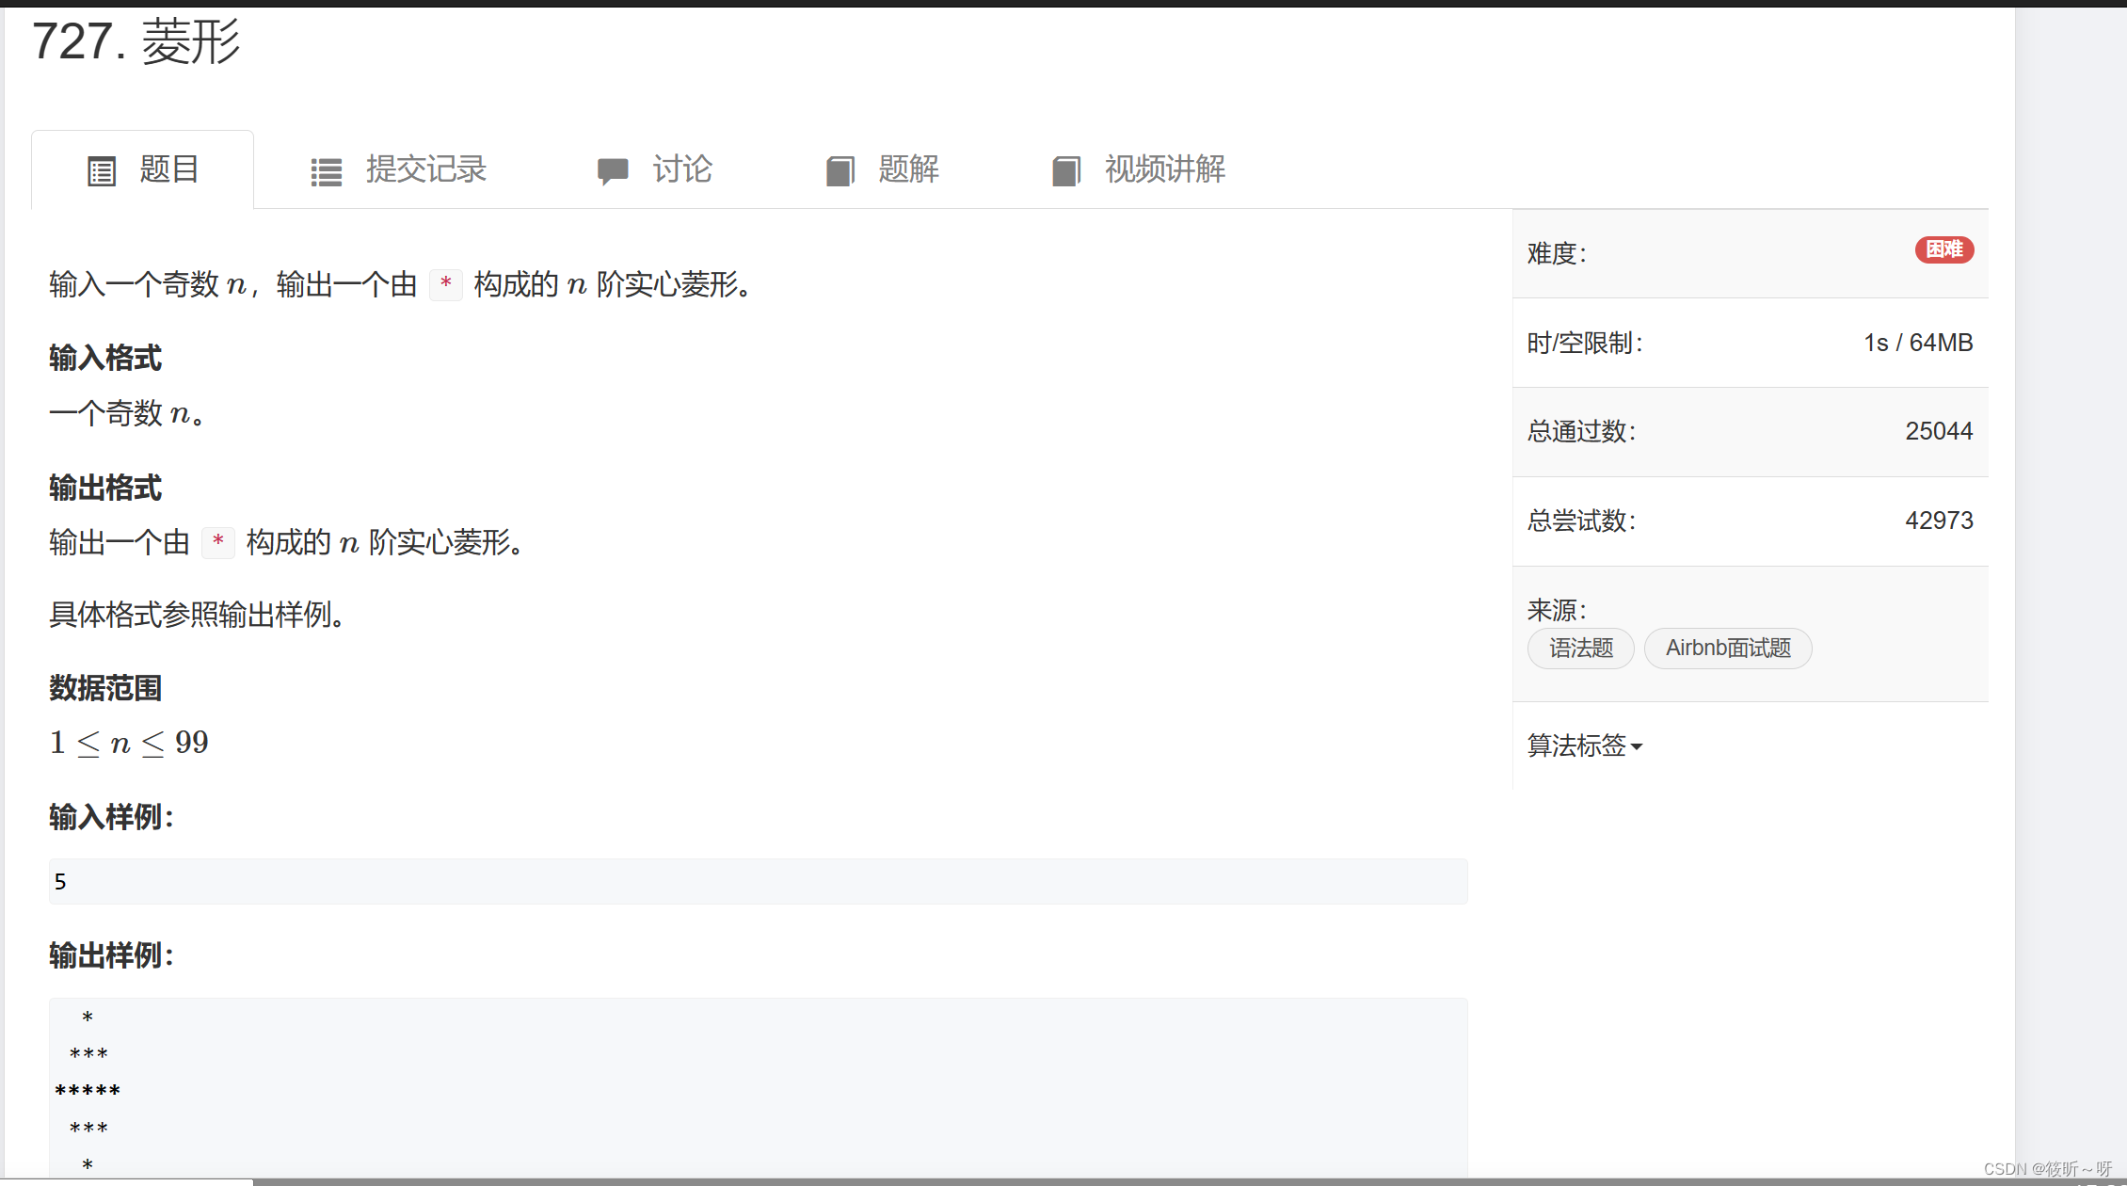The image size is (2127, 1186).
Task: Expand the 算法标签 dropdown
Action: [x=1576, y=745]
